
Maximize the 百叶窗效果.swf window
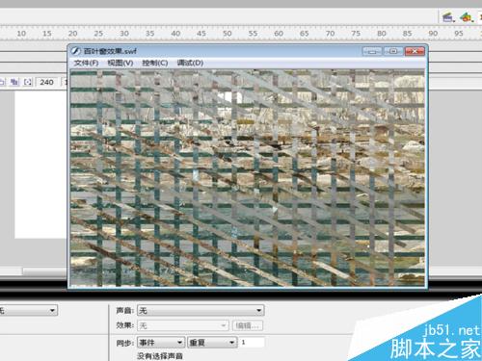tap(393, 51)
